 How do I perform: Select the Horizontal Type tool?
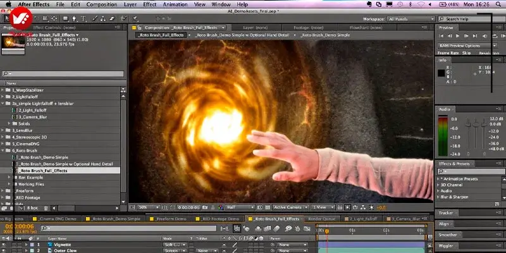point(83,18)
